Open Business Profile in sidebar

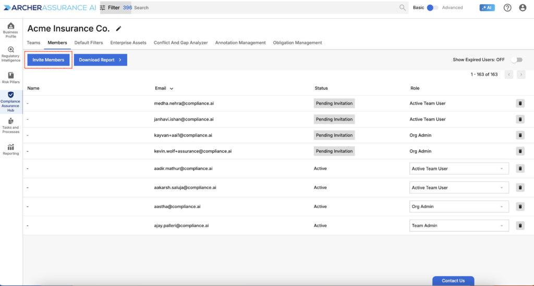[10, 30]
